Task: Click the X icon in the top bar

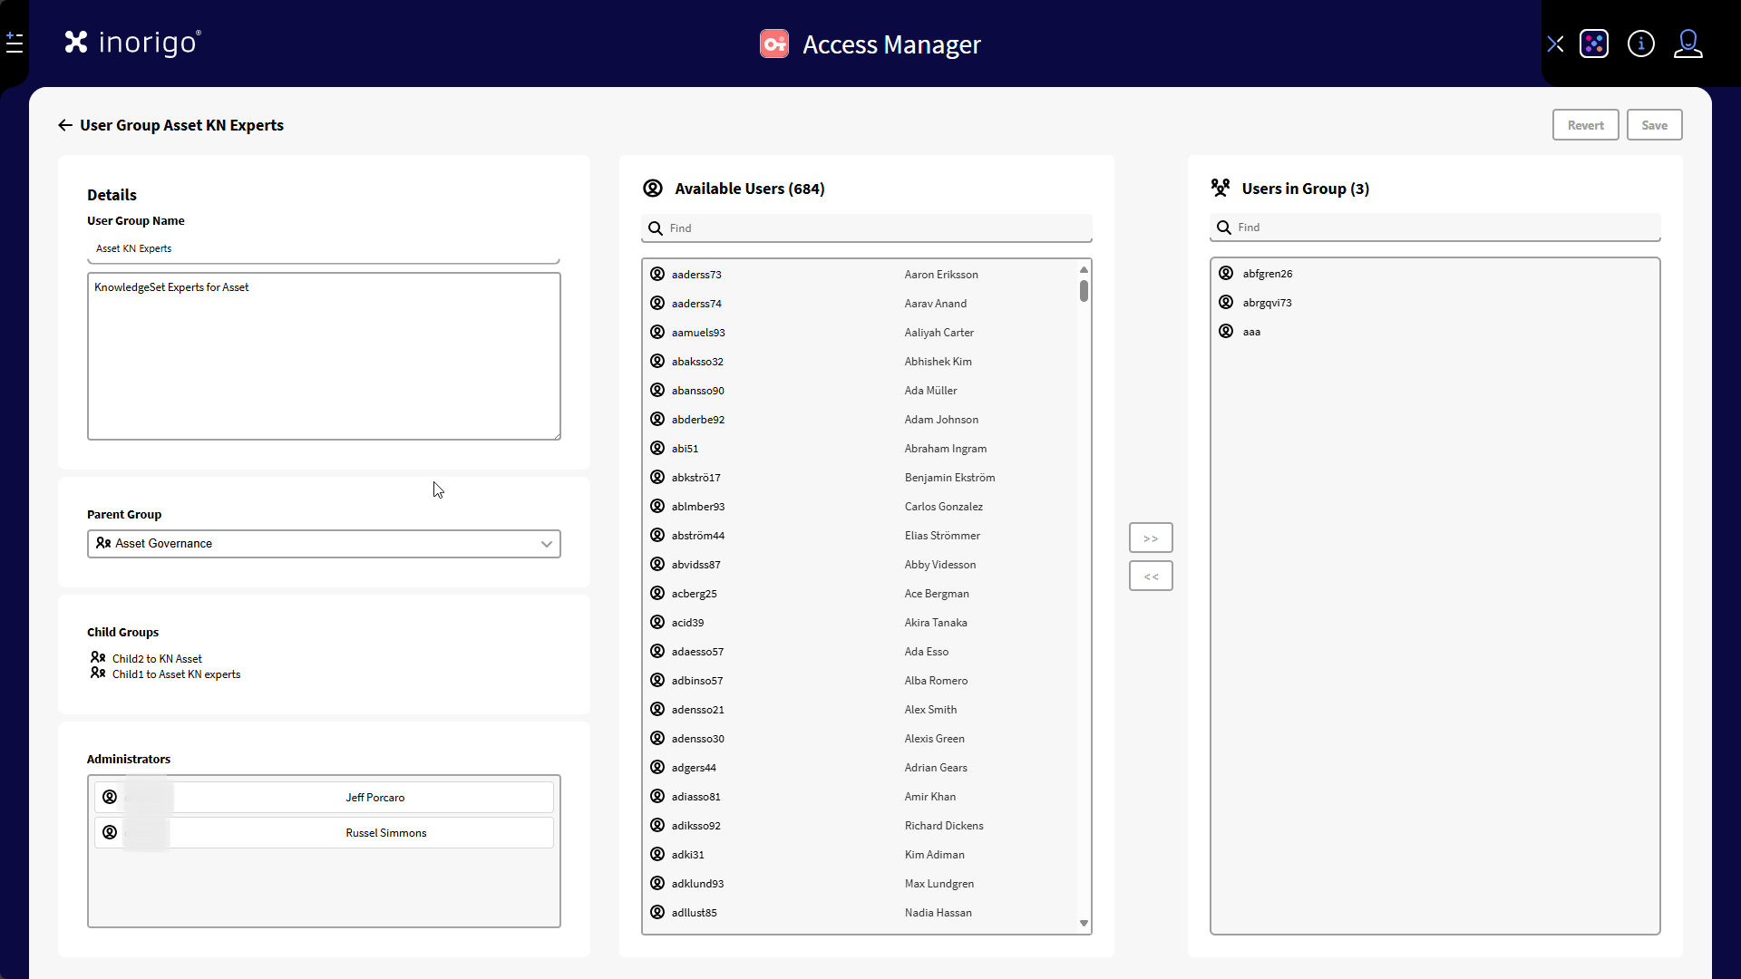Action: pyautogui.click(x=1555, y=44)
